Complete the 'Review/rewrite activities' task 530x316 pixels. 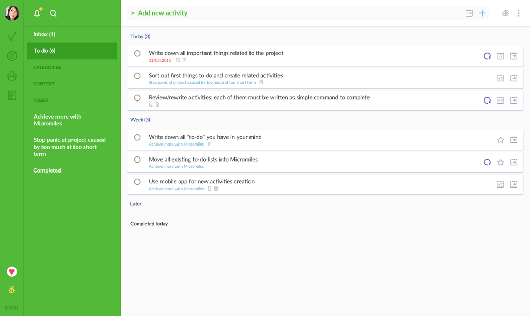(137, 98)
